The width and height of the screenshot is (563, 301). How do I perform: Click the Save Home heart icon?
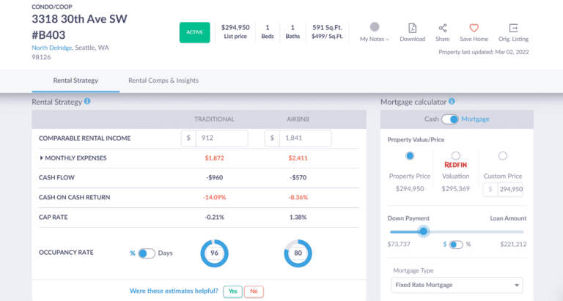pyautogui.click(x=474, y=27)
